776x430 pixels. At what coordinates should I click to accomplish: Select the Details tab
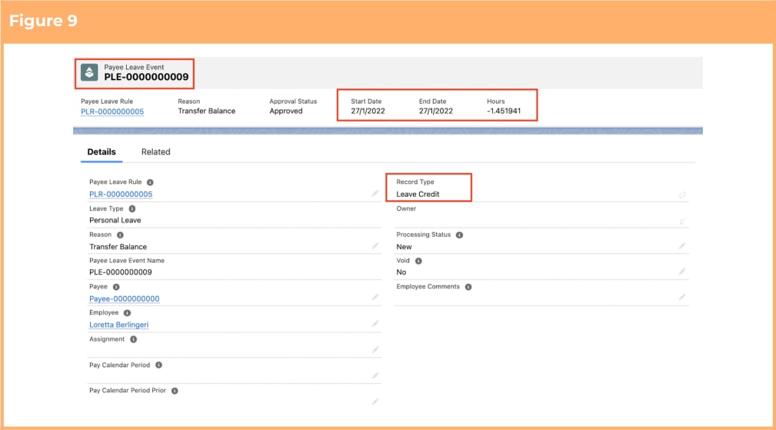click(102, 152)
